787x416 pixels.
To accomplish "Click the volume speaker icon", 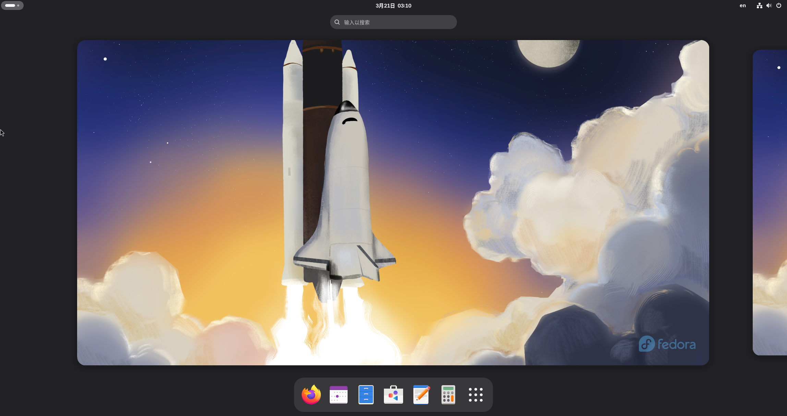I will [x=769, y=5].
